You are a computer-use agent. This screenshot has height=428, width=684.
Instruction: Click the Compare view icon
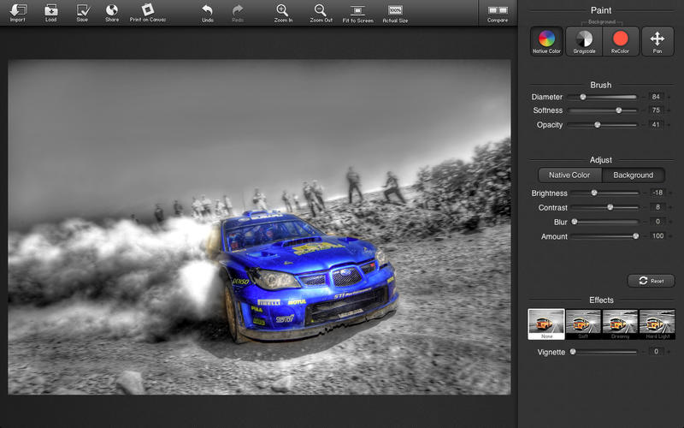pyautogui.click(x=498, y=14)
